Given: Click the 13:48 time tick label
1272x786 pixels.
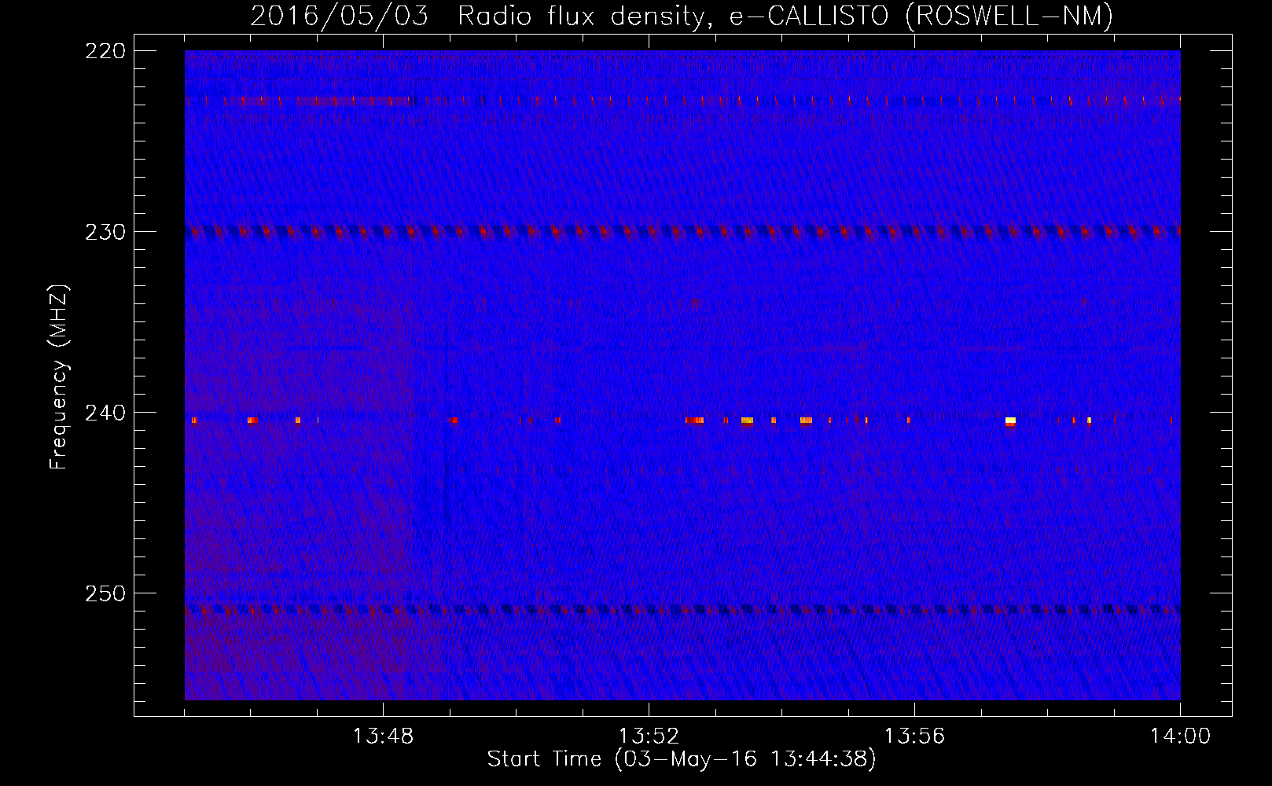Looking at the screenshot, I should point(383,736).
